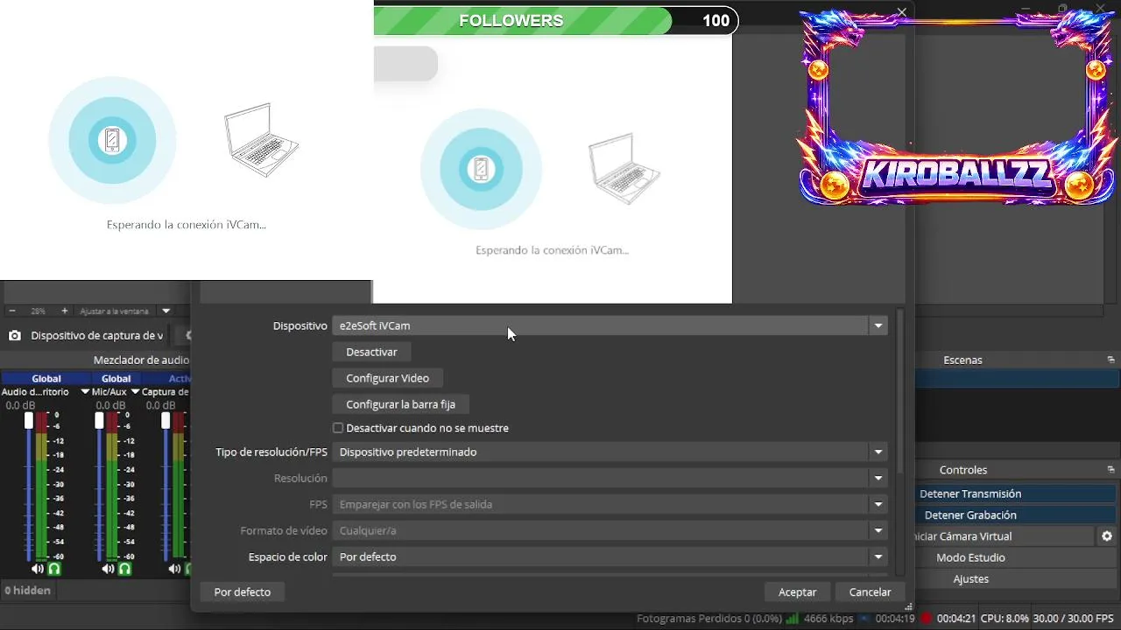Zoom out preview with the minus button
The height and width of the screenshot is (630, 1121).
pos(12,311)
